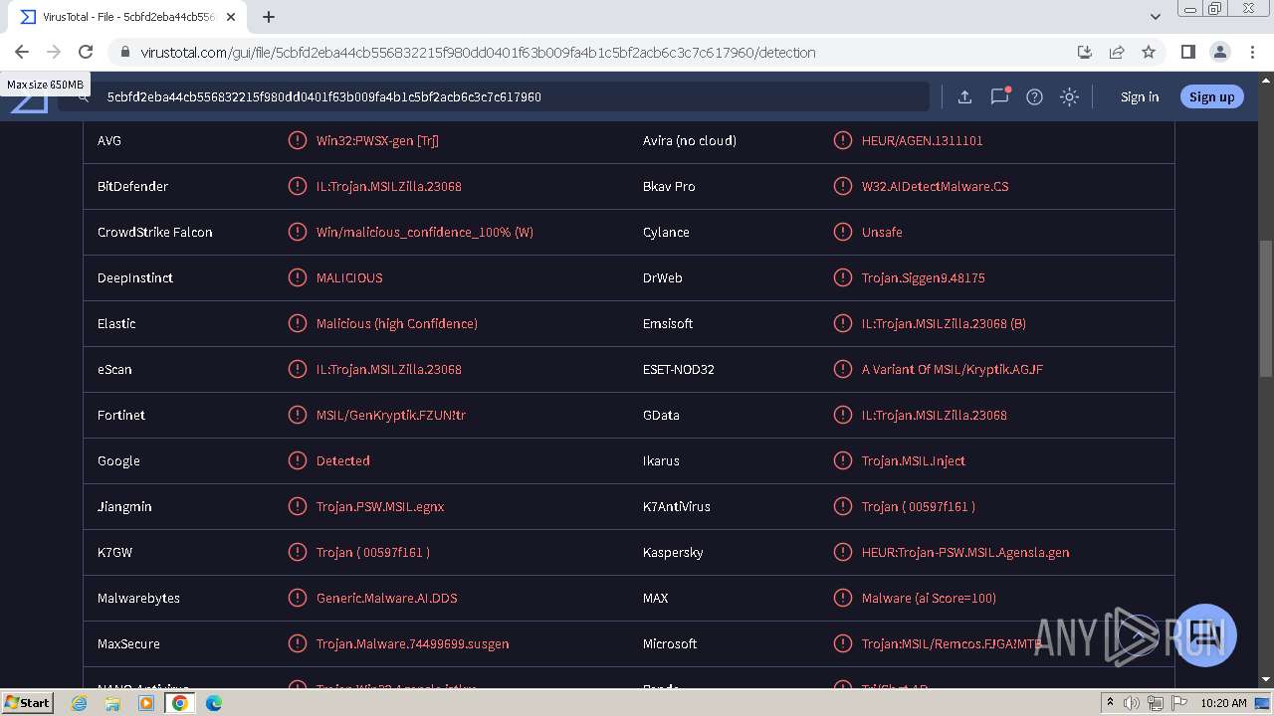1274x716 pixels.
Task: Click the ESET-NOD32 vendor name
Action: 679,369
